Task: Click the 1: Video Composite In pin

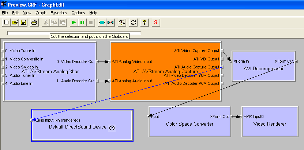Action: pos(3,59)
